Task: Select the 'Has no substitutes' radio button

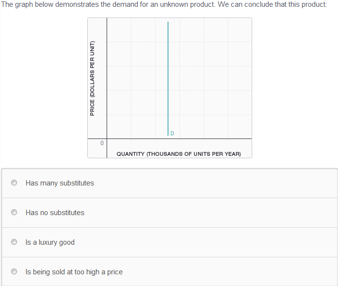Action: click(14, 213)
